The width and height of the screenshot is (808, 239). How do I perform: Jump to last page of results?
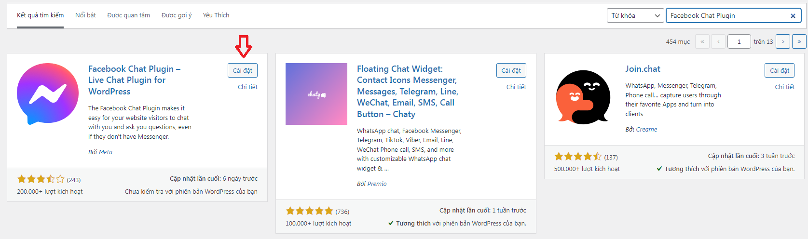[x=799, y=41]
